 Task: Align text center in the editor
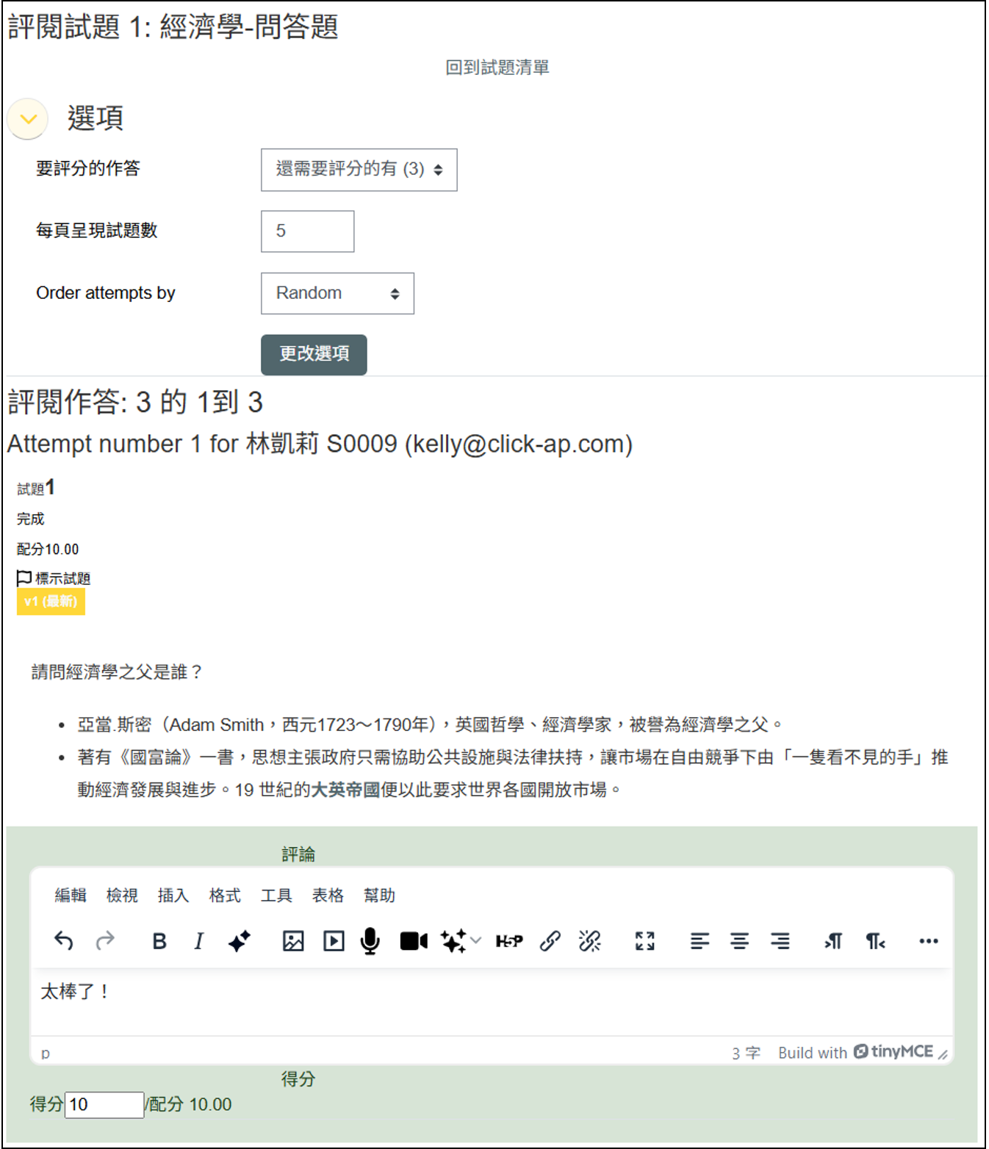click(x=740, y=940)
